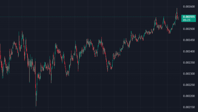Click the candle countdown timer 05:23
Image resolution: width=198 pixels, height=112 pixels.
click(187, 20)
